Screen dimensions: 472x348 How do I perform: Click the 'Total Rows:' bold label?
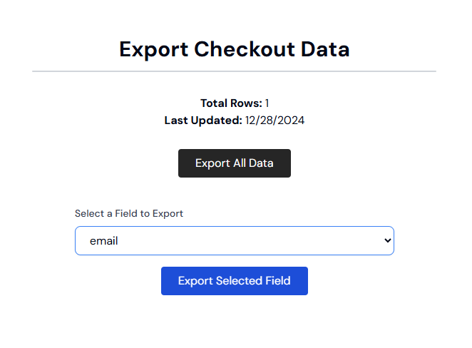pyautogui.click(x=231, y=103)
